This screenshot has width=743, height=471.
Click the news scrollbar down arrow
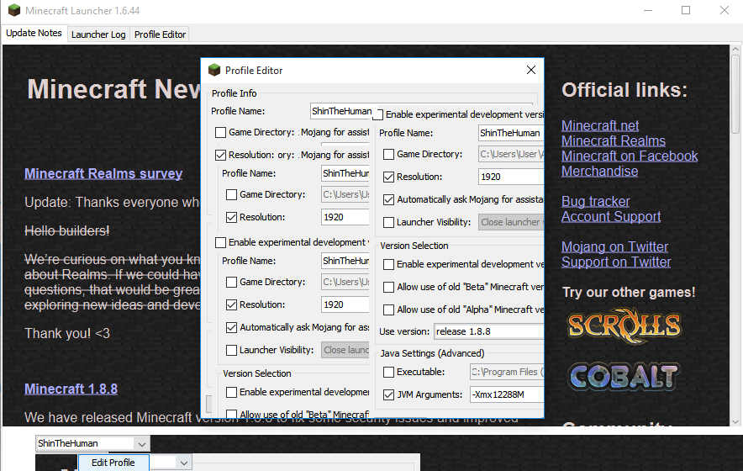tap(735, 421)
